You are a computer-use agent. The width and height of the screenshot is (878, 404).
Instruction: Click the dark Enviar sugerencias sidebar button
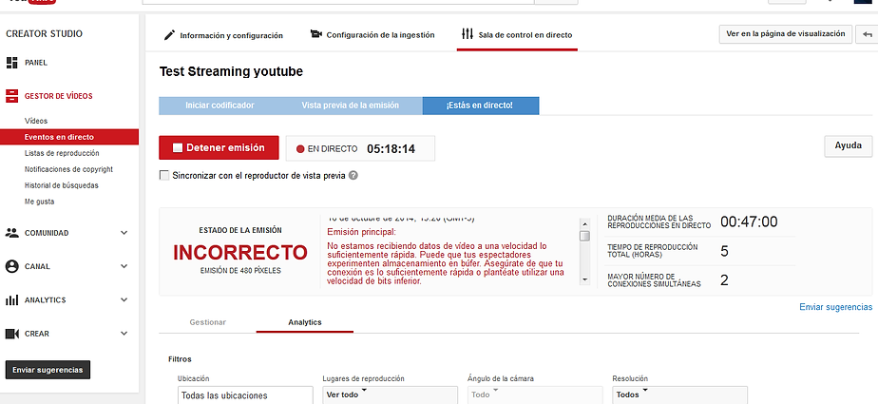[x=48, y=370]
